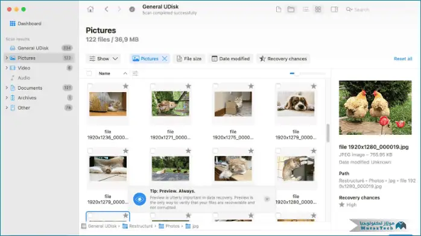Open column settings sliders icon

(x=135, y=73)
